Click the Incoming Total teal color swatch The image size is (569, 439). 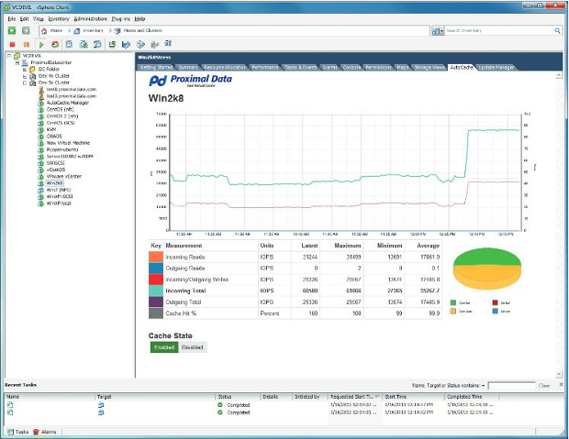pos(155,290)
